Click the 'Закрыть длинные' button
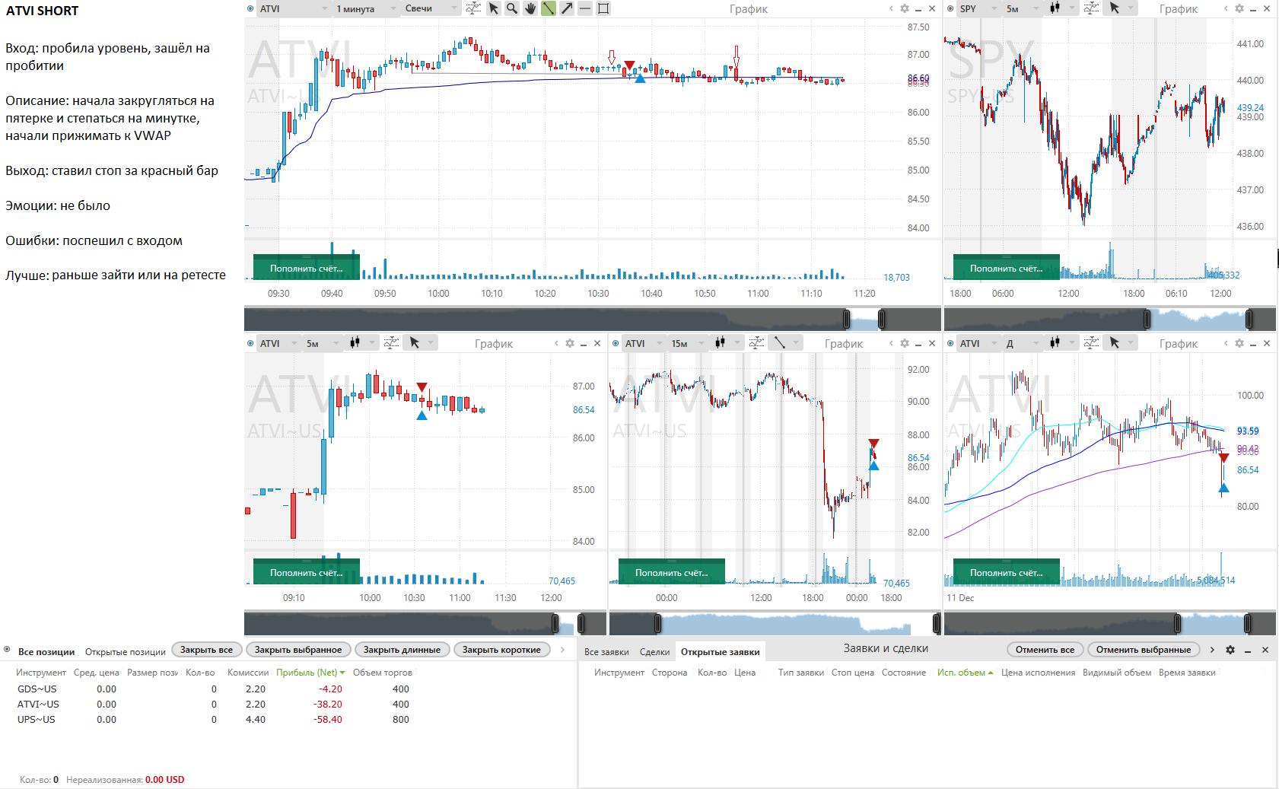1279x789 pixels. [402, 650]
